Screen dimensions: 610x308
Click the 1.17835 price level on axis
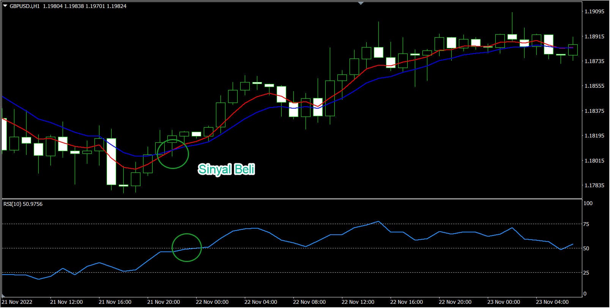click(594, 185)
